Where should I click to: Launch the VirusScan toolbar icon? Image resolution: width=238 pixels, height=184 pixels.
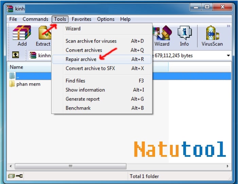(213, 36)
